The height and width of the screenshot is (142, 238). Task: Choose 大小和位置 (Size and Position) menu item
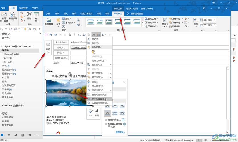[x=100, y=99]
